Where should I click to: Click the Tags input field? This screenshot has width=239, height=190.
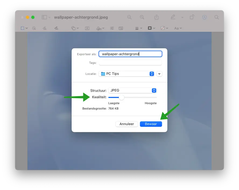click(130, 63)
